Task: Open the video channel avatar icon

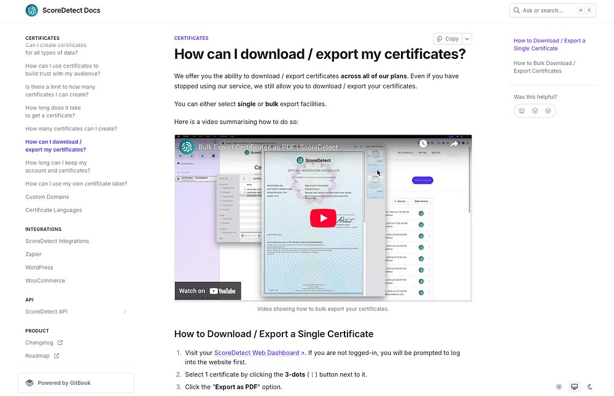Action: 187,147
